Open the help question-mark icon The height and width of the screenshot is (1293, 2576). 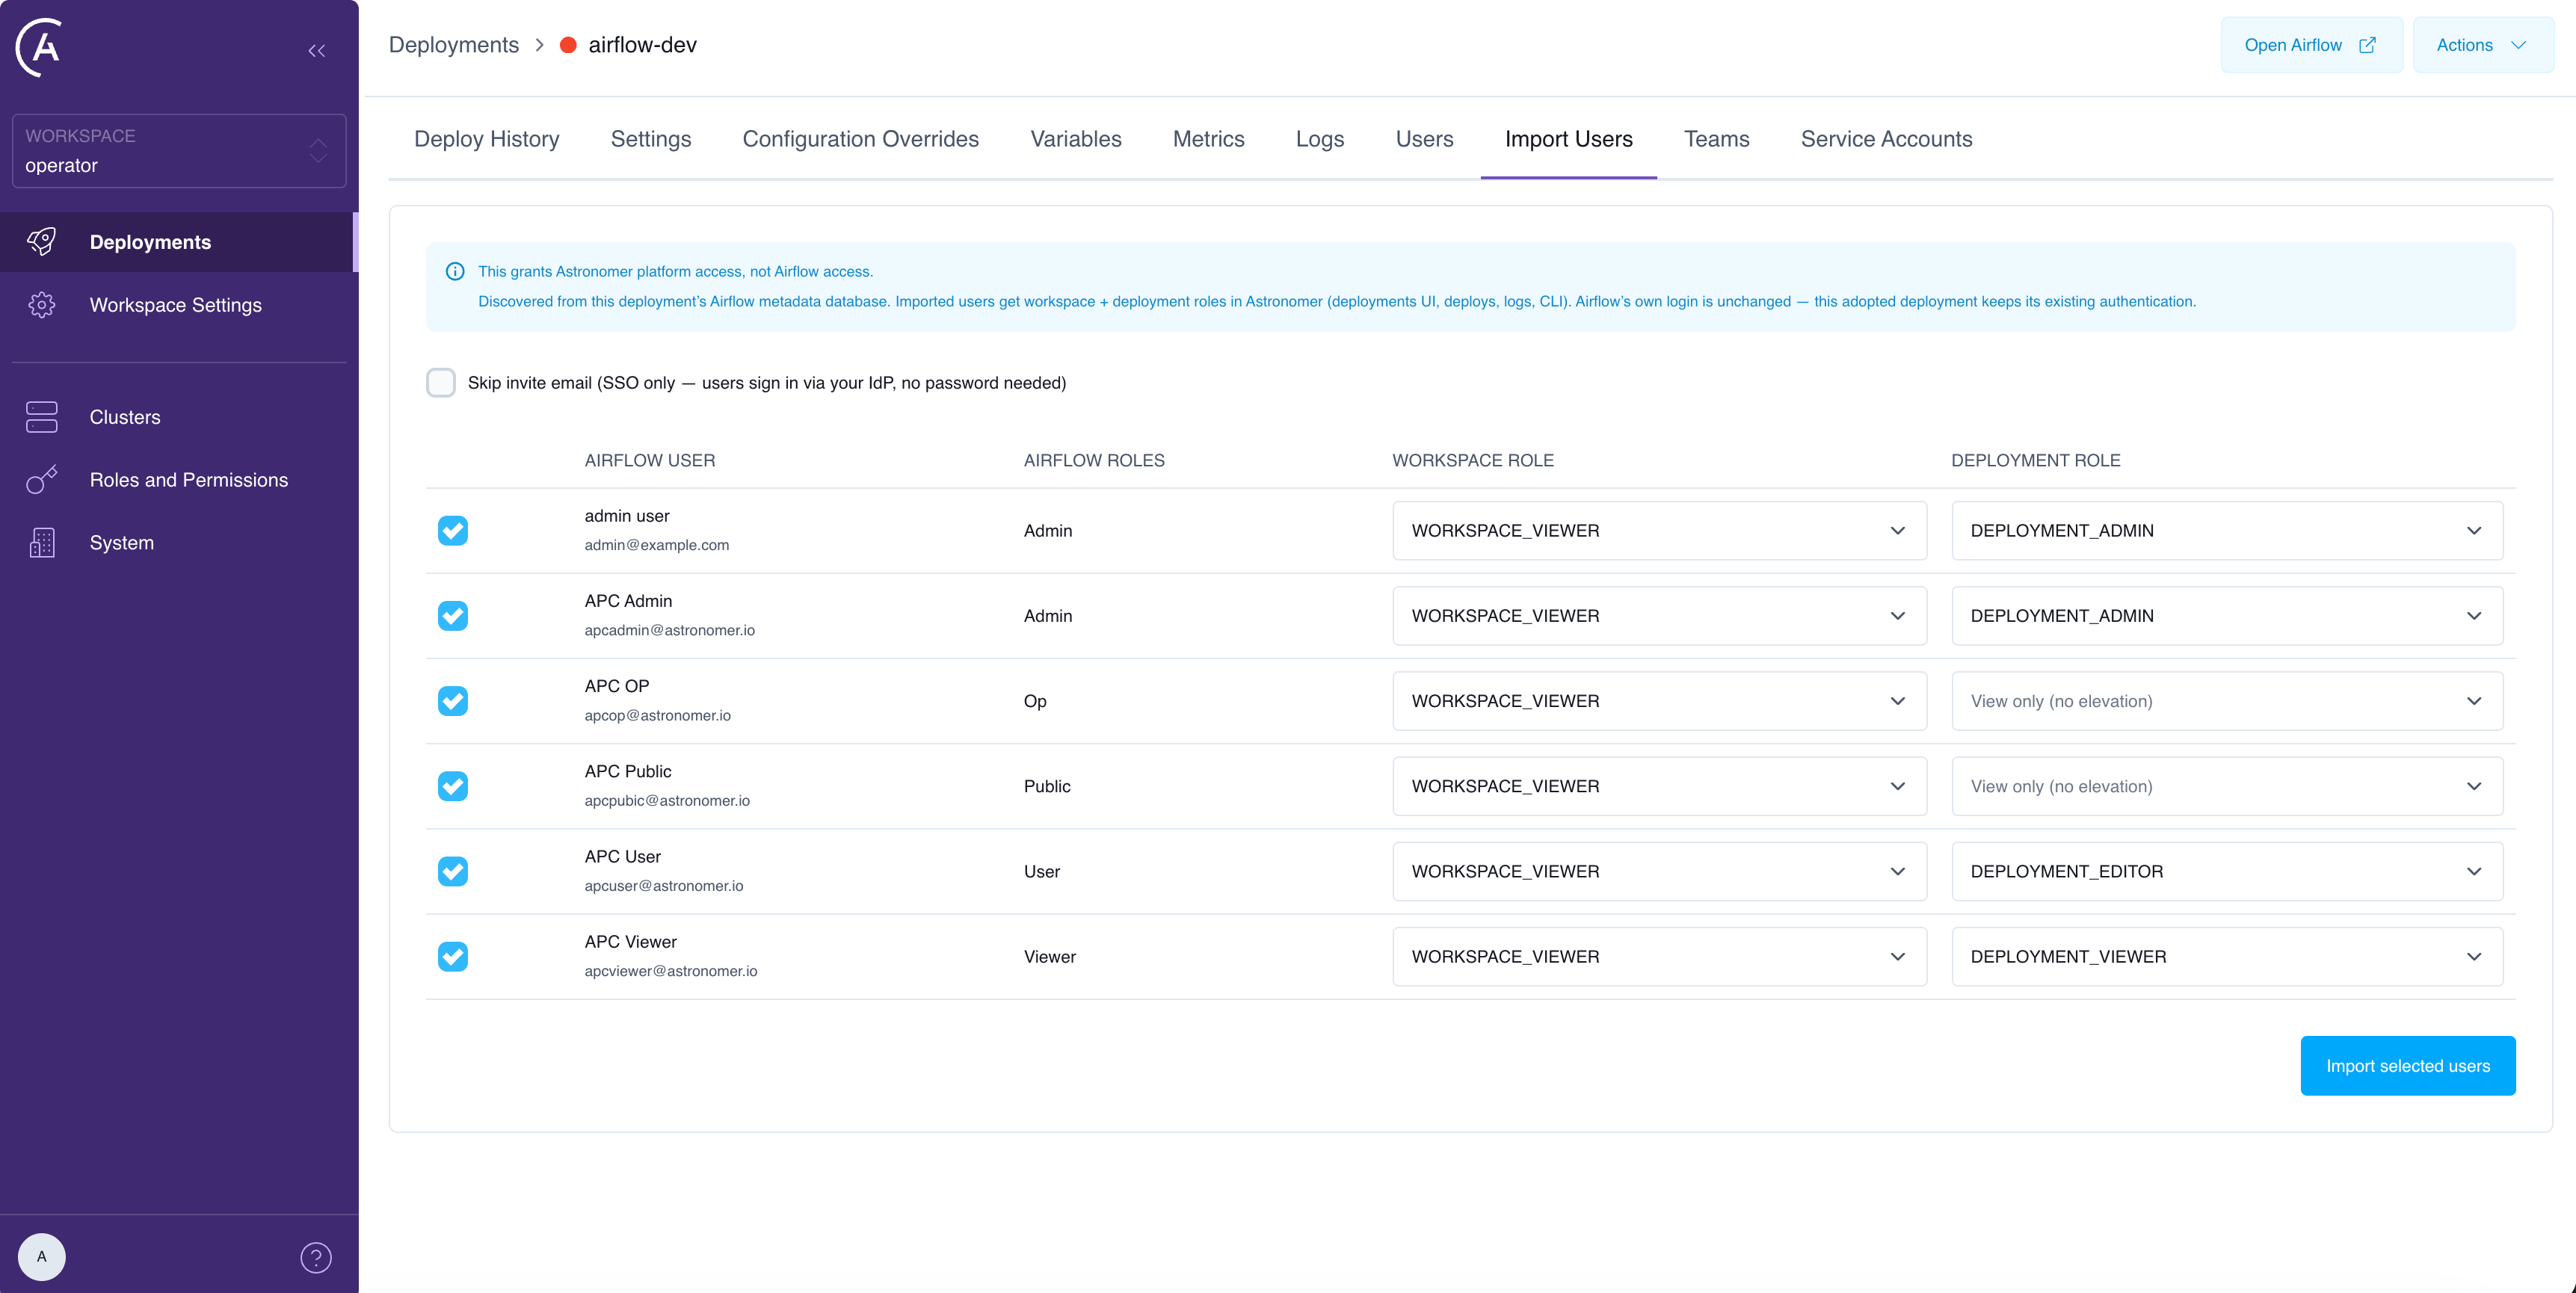[x=316, y=1257]
